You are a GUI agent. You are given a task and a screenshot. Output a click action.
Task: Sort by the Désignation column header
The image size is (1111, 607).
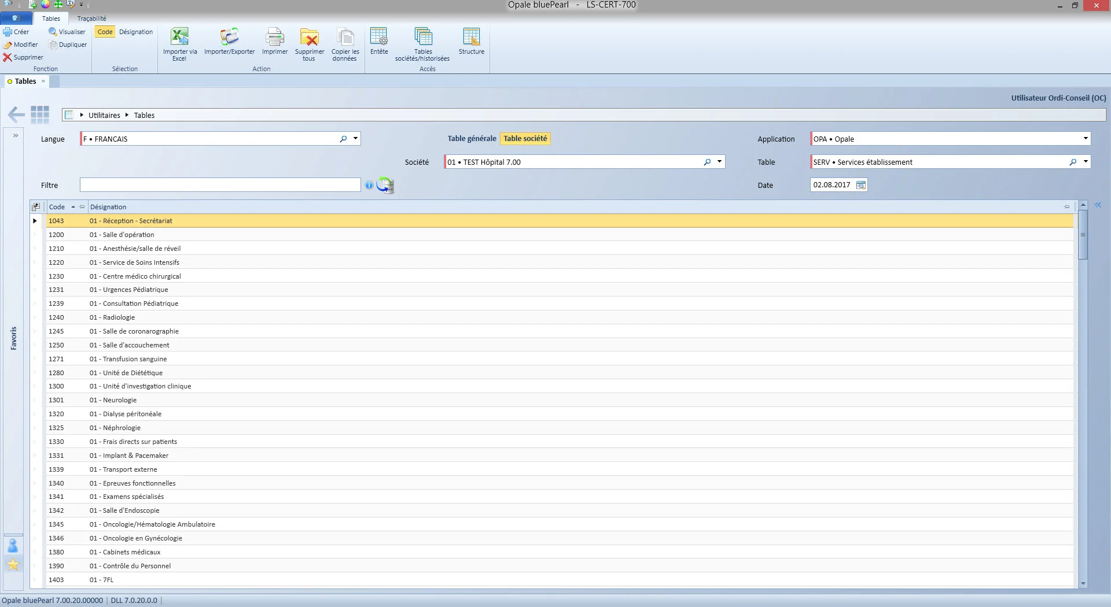point(108,206)
